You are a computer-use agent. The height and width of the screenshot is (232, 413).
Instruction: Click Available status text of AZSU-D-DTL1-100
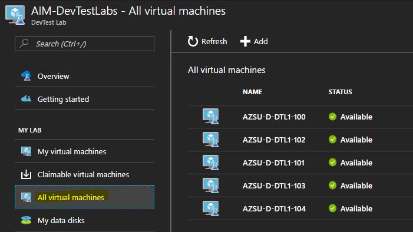(356, 117)
